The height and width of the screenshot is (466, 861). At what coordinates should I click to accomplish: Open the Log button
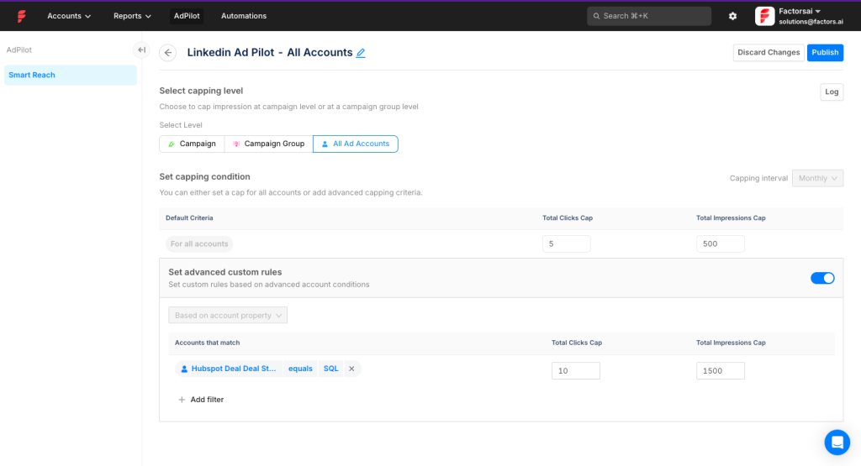click(832, 92)
